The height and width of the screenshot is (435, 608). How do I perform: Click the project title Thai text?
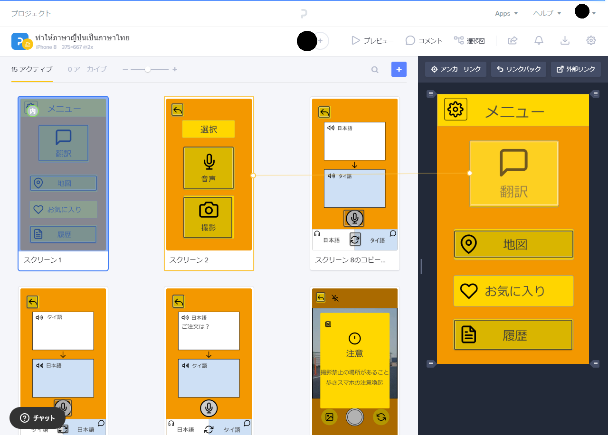[x=83, y=38]
